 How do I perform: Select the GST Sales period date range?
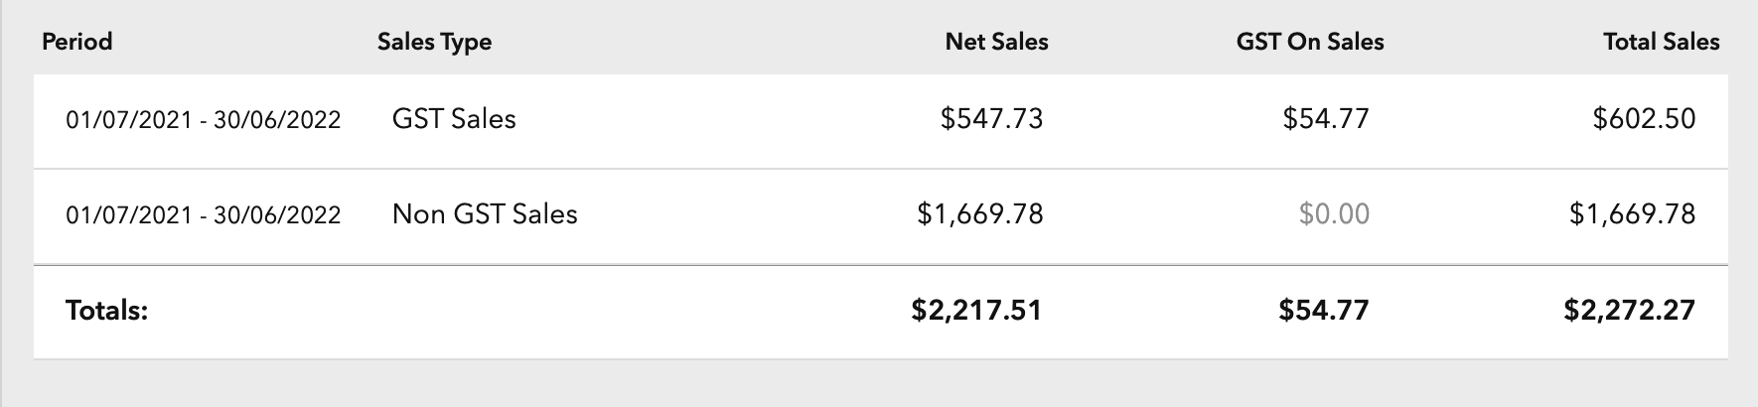[x=204, y=120]
